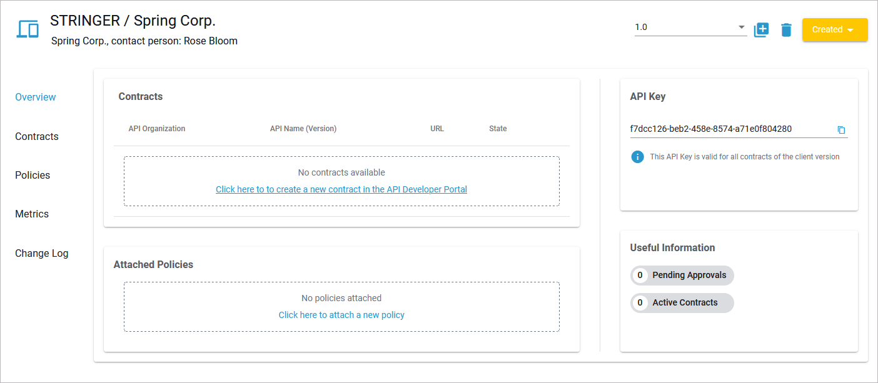Click the client application logo icon
Viewport: 878px width, 383px height.
(x=26, y=29)
